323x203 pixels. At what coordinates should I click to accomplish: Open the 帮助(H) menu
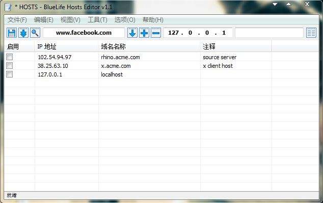coord(153,20)
